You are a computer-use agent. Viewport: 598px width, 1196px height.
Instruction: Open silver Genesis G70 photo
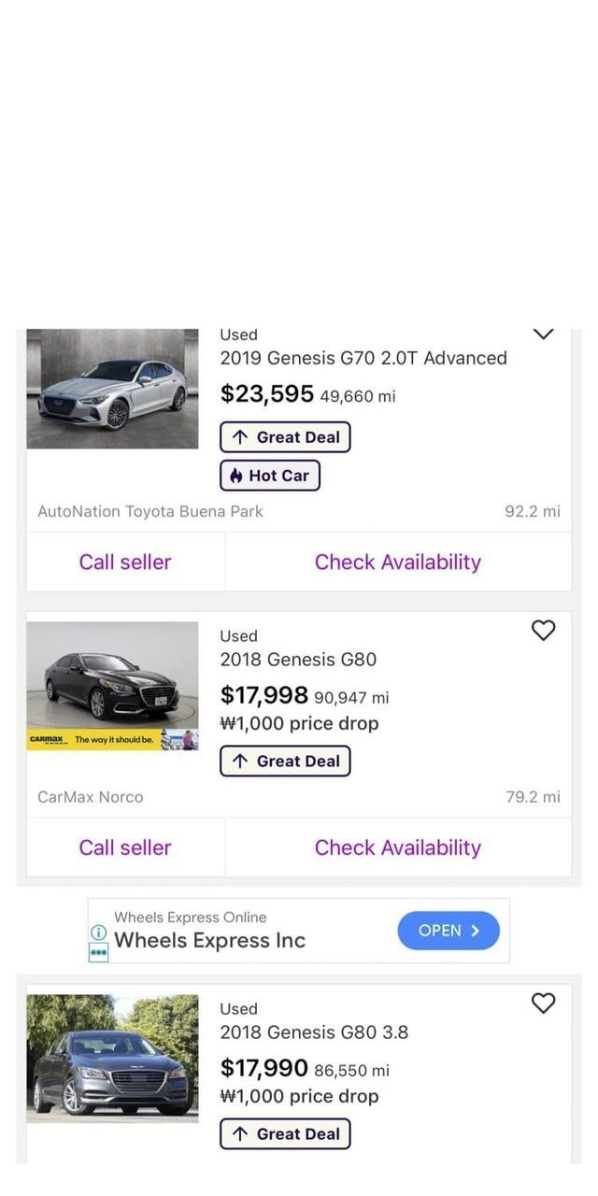(x=112, y=389)
